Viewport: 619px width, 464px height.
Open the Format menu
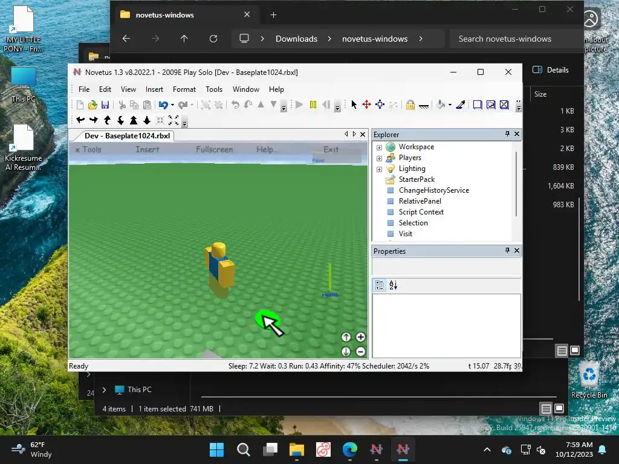184,89
